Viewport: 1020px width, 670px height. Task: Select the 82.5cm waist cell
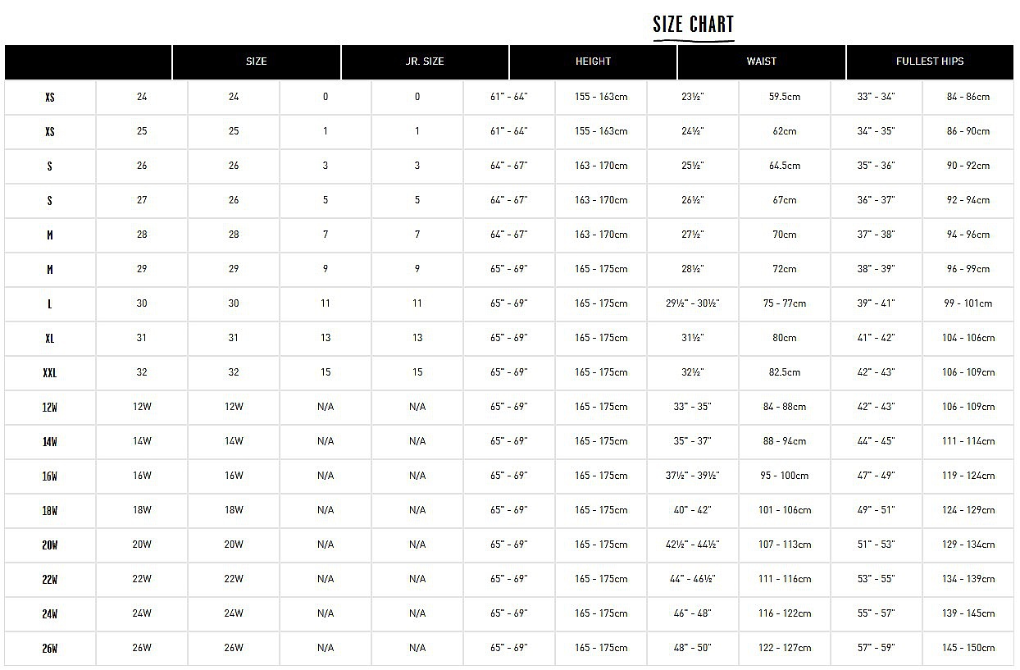pyautogui.click(x=785, y=372)
